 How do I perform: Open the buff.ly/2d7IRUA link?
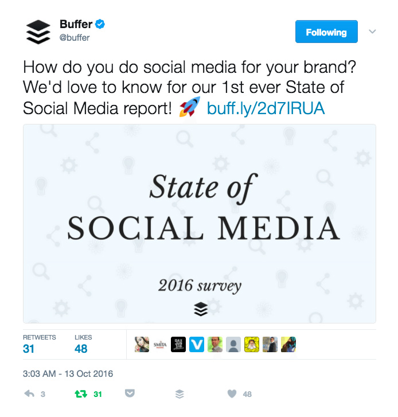266,108
